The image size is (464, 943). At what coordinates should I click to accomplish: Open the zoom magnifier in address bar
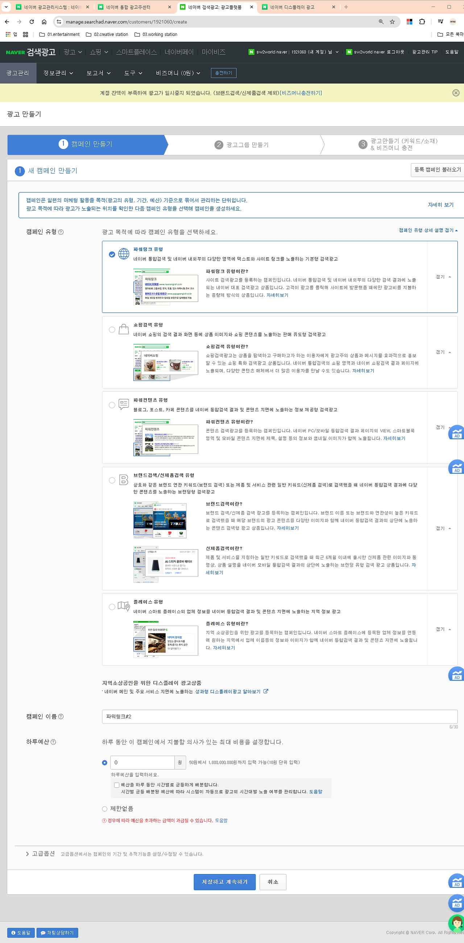click(381, 22)
